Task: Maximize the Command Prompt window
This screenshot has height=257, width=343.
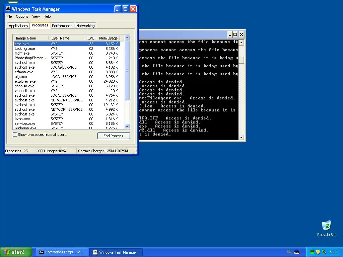Action: click(x=235, y=34)
